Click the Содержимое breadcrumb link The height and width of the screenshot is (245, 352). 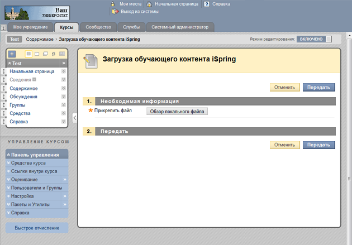[x=40, y=39]
